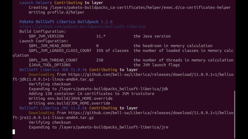The width and height of the screenshot is (248, 139).
Task: Click 'ft-jre11.0.9.1+1-linux-amd64.tar.gz' filename
Action: click(x=53, y=117)
